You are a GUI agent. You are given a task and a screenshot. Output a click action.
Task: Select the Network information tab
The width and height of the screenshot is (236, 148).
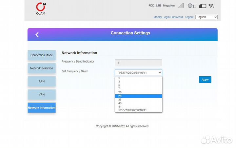(x=42, y=108)
